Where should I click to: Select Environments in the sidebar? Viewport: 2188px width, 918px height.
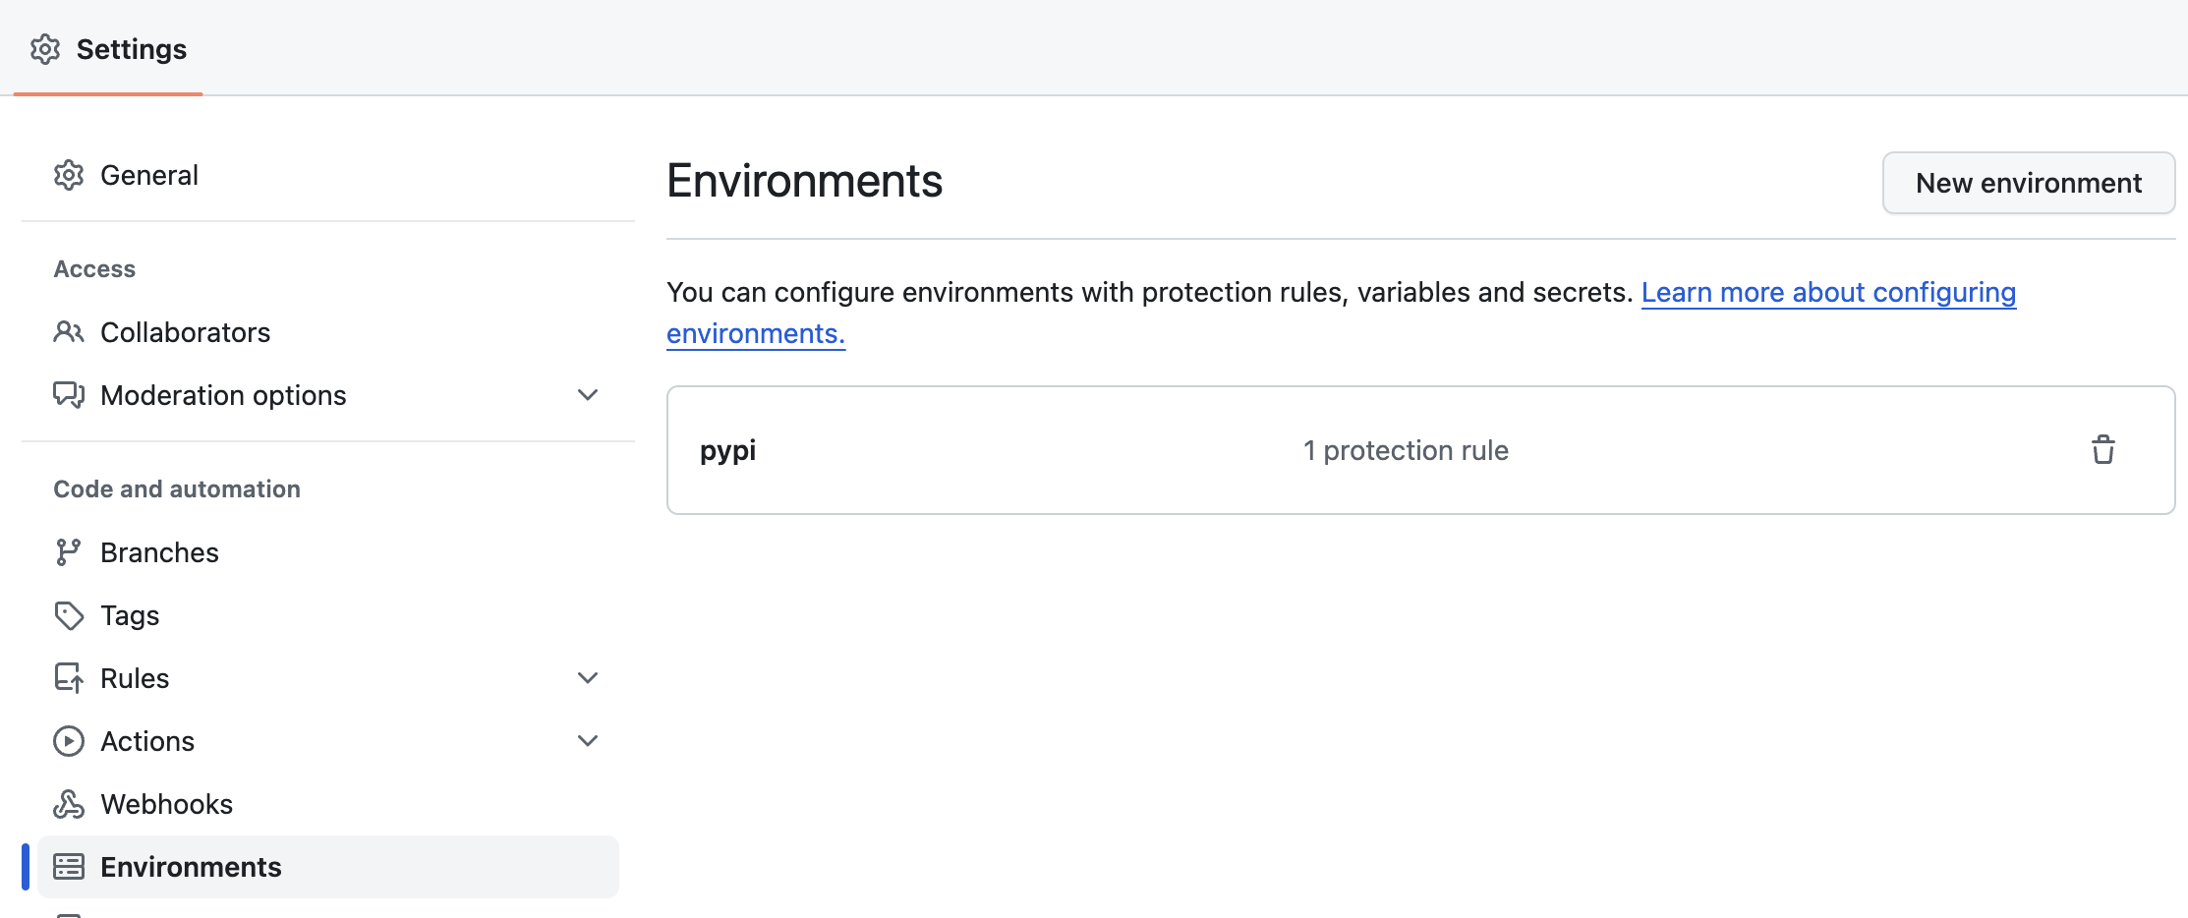click(191, 867)
